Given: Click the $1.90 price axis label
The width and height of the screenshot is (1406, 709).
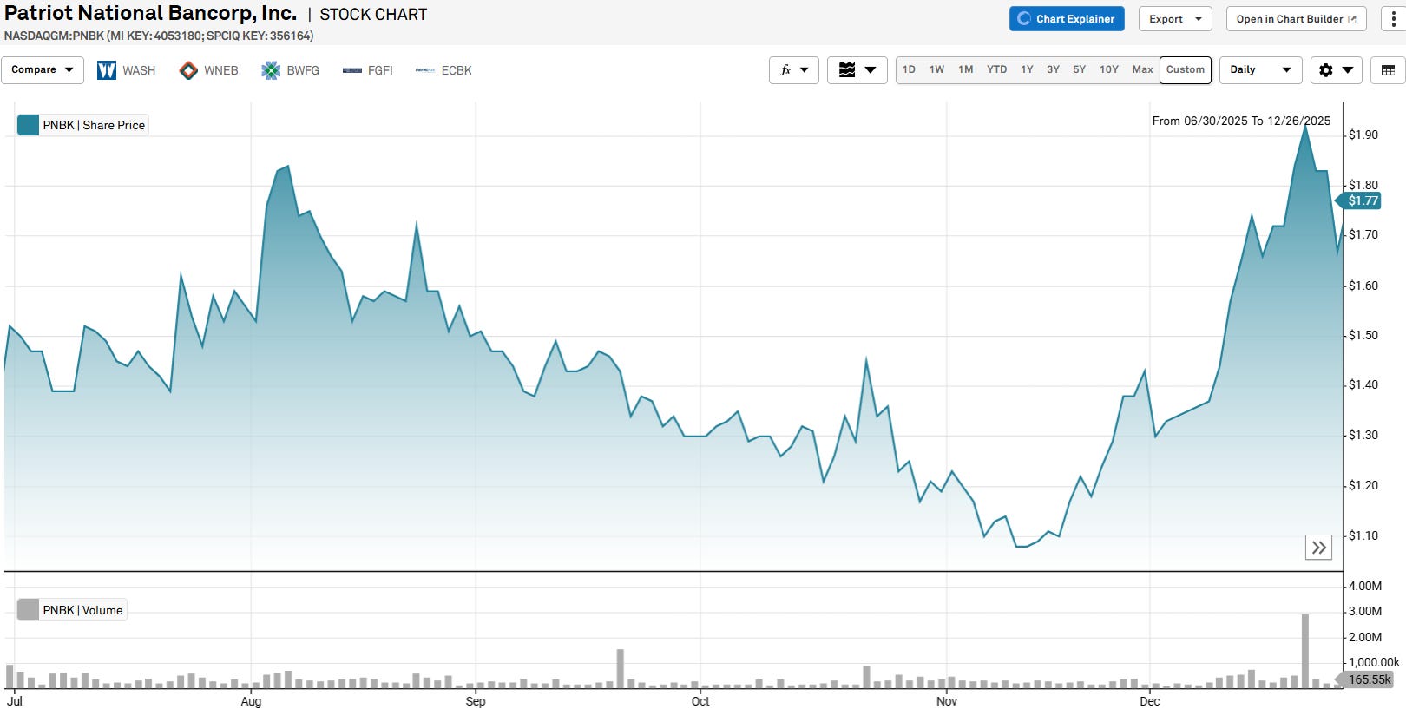Looking at the screenshot, I should (x=1363, y=135).
